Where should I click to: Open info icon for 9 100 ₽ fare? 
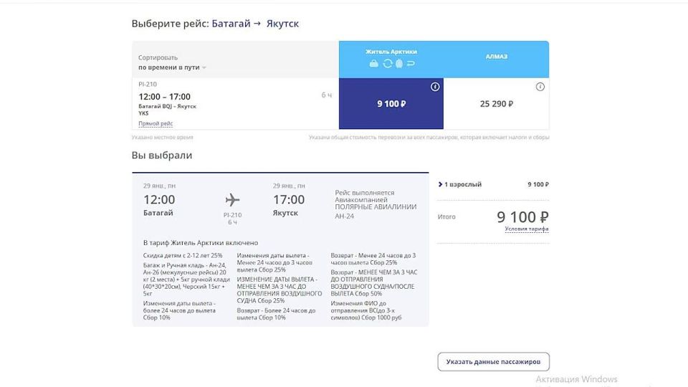pyautogui.click(x=435, y=87)
